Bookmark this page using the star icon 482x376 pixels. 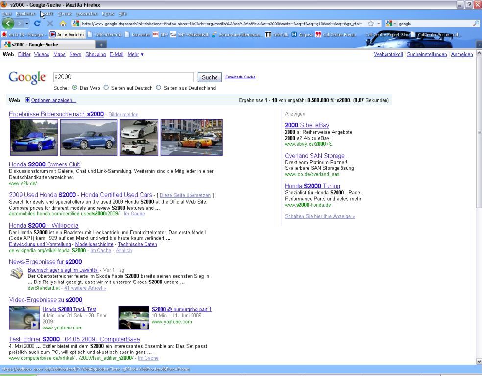coord(371,23)
